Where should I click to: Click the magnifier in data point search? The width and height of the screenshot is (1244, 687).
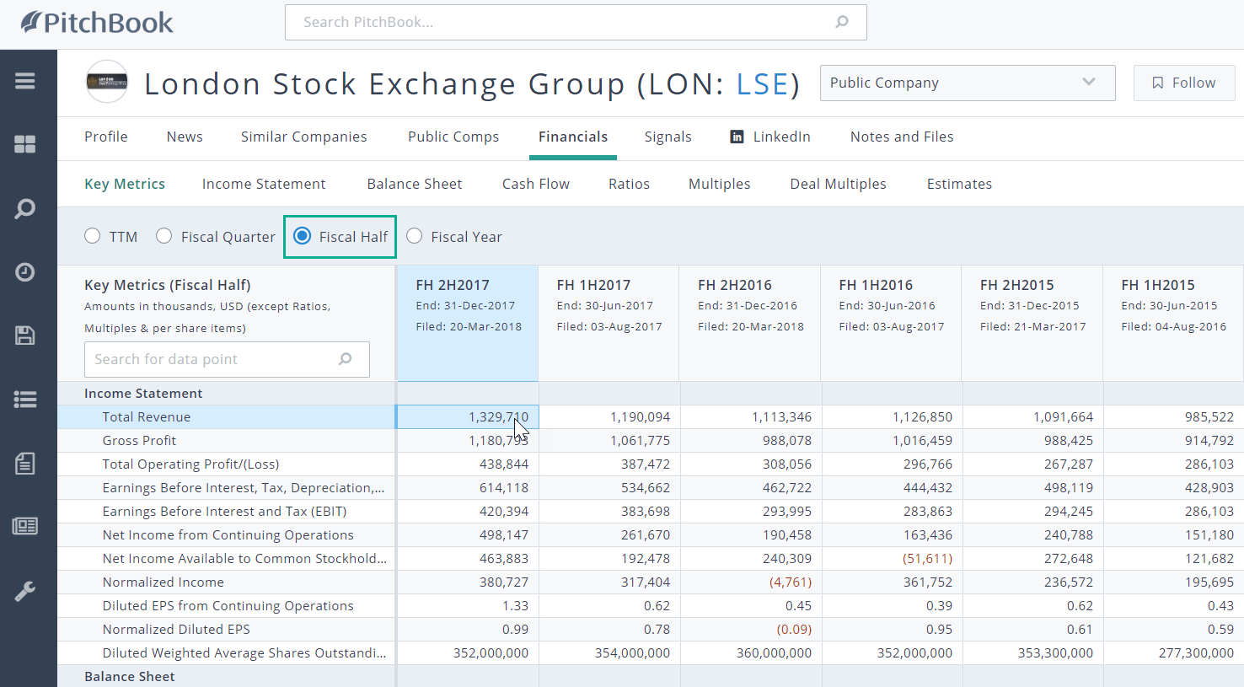346,359
